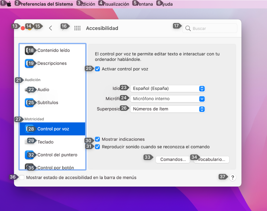
Task: Click the Motricidad section header
Action: click(34, 119)
